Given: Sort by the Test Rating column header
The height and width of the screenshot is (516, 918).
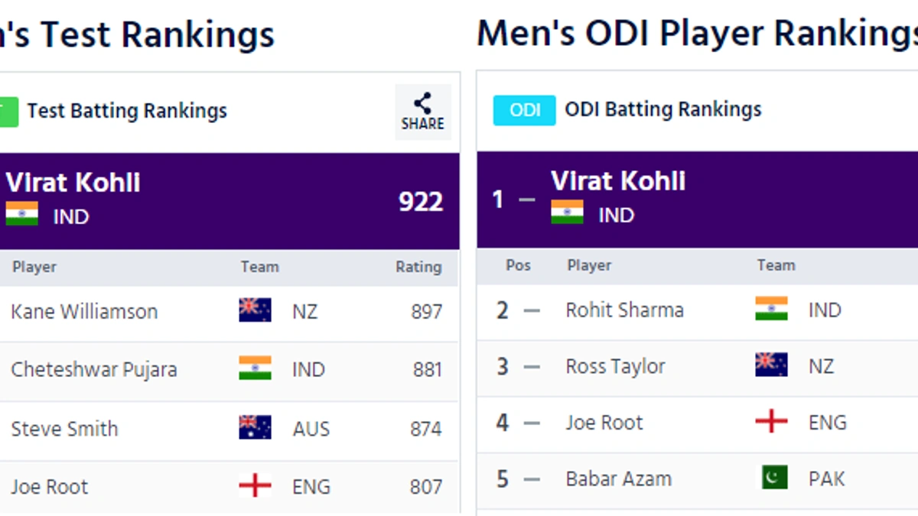Looking at the screenshot, I should point(418,267).
